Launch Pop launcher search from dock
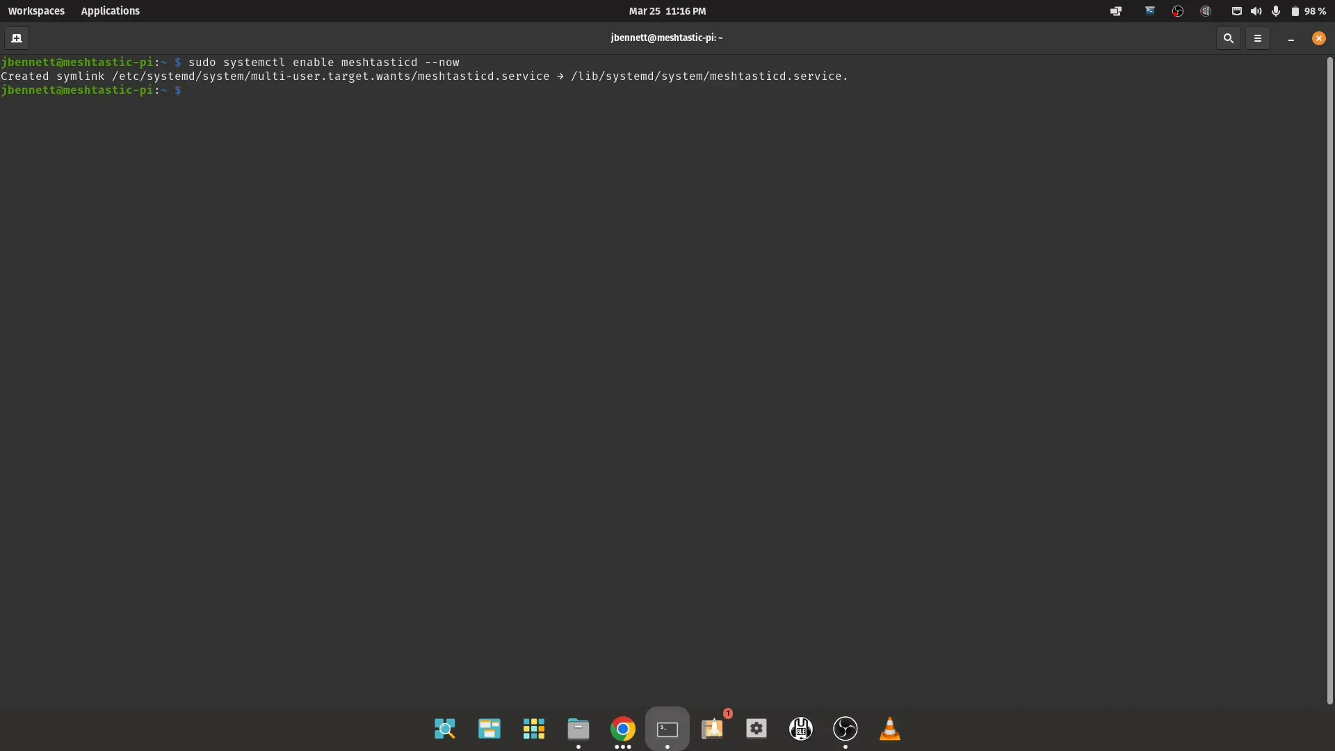Screen dimensions: 1335x751 click(x=445, y=729)
